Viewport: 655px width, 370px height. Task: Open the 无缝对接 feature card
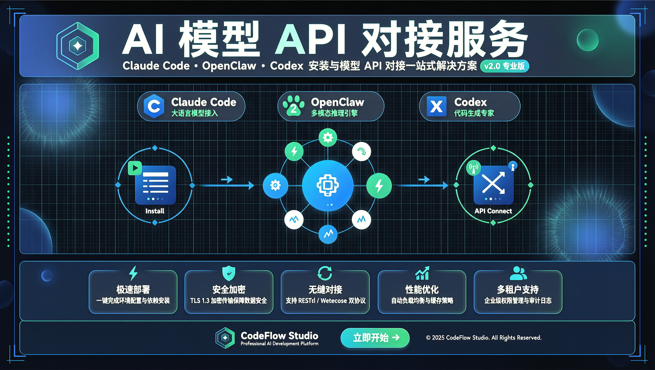point(325,292)
